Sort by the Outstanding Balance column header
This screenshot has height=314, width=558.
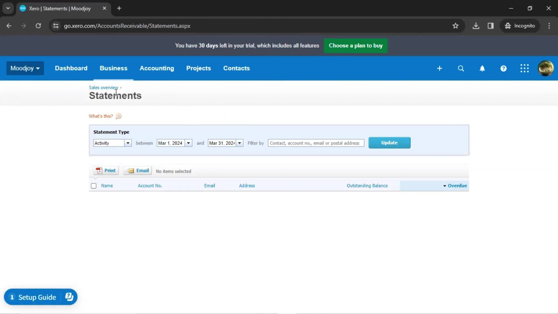(367, 186)
